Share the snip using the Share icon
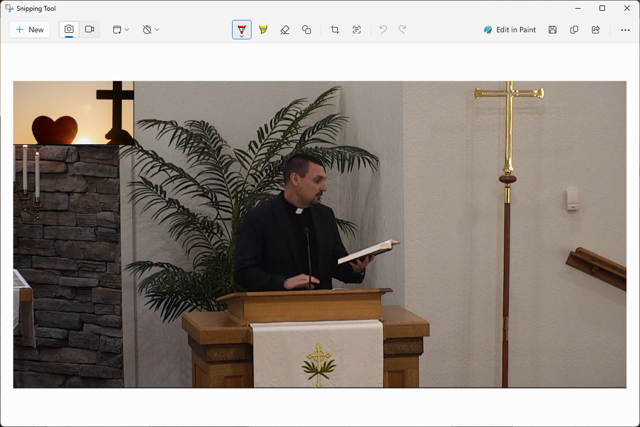The image size is (640, 427). 596,30
